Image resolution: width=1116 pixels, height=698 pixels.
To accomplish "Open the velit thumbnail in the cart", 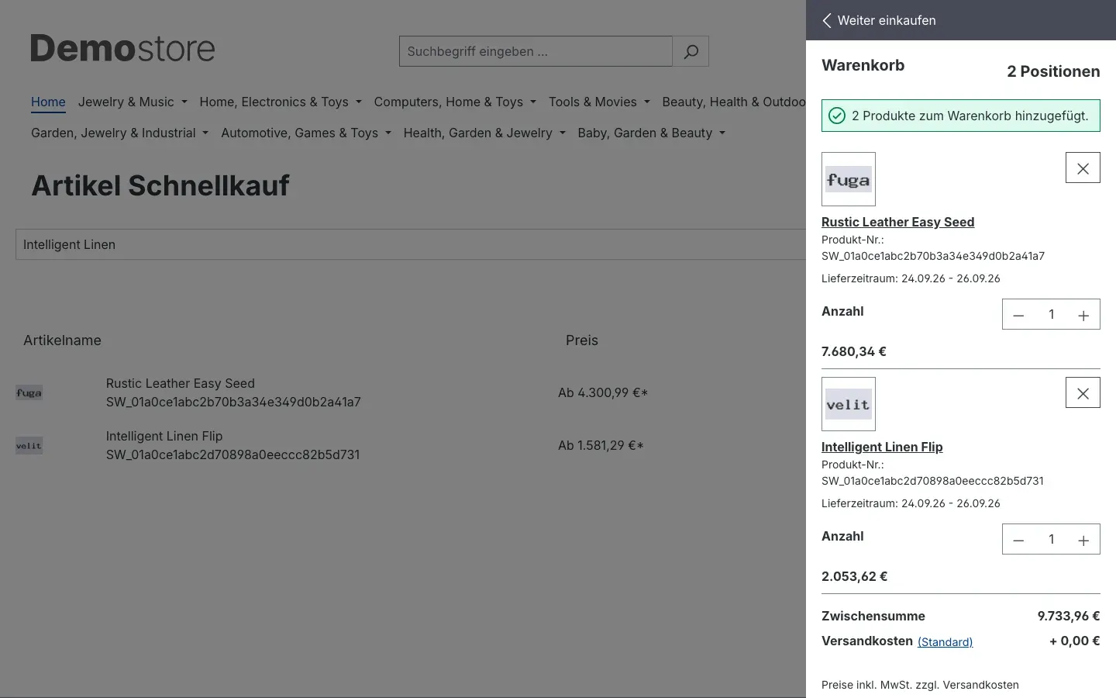I will [849, 404].
